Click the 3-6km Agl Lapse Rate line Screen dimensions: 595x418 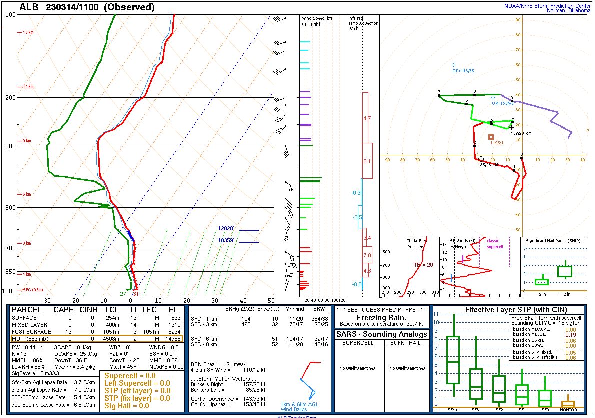53,390
